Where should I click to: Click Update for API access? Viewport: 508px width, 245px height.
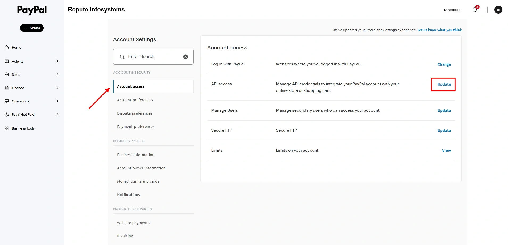(444, 84)
